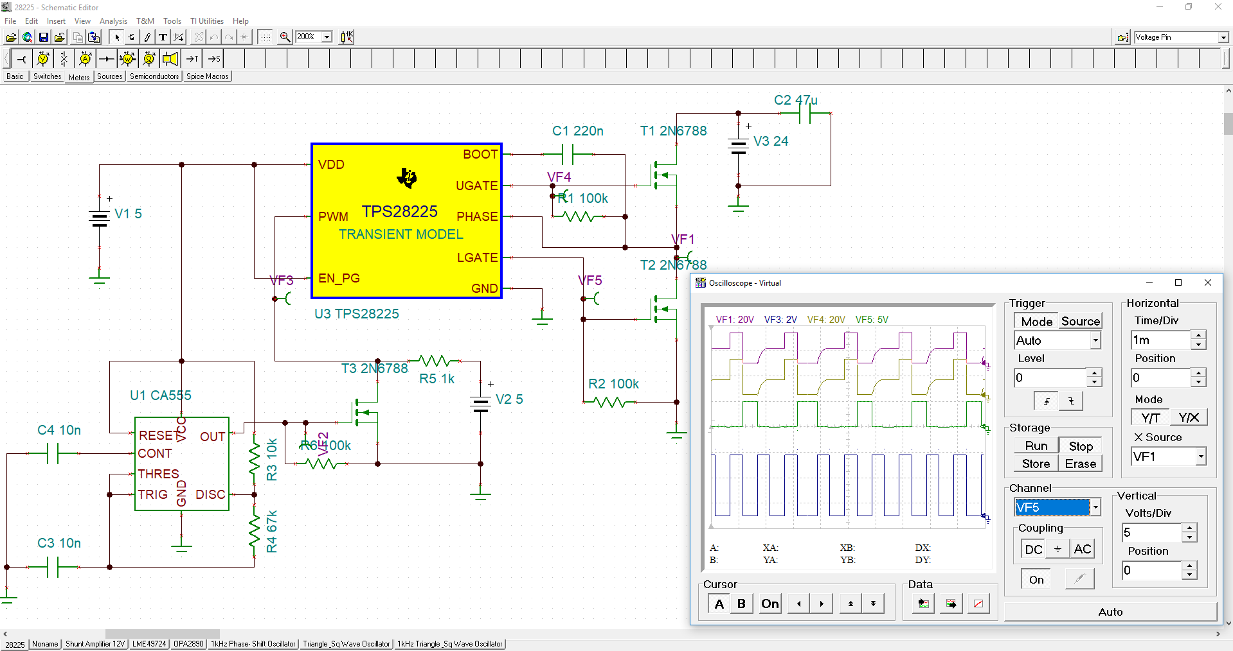This screenshot has height=651, width=1233.
Task: Click the falling edge trigger button
Action: [1071, 401]
